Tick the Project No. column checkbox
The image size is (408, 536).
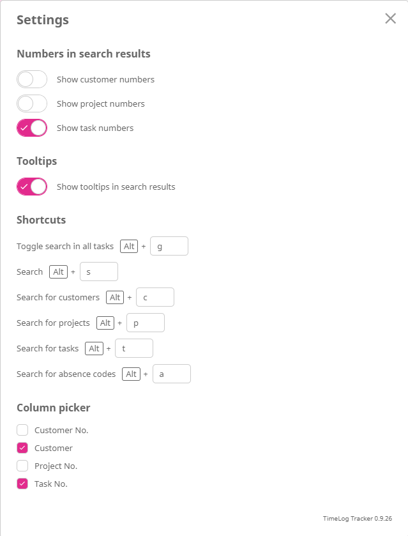pyautogui.click(x=22, y=466)
